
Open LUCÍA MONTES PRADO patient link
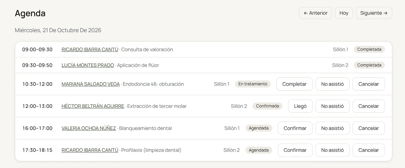[88, 65]
